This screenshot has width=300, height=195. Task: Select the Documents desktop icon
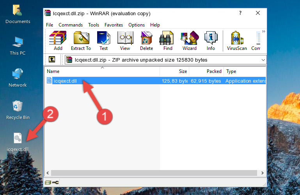pos(18,14)
